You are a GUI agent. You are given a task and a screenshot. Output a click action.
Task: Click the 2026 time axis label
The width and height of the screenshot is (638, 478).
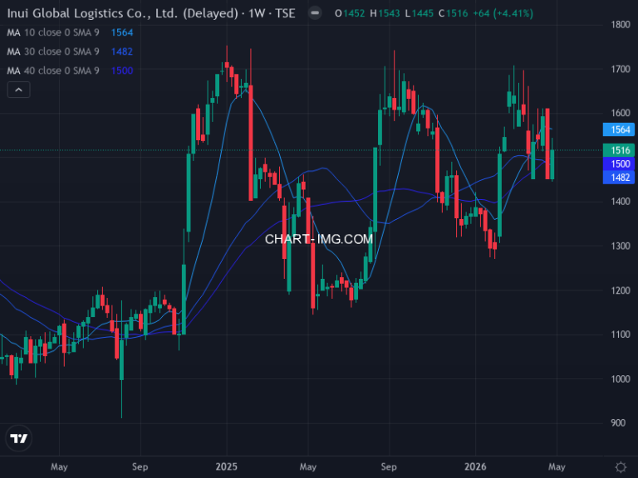pyautogui.click(x=475, y=466)
